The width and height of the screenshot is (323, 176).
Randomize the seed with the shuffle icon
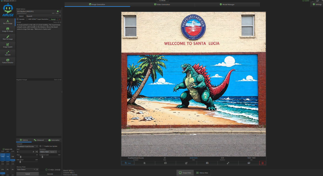click(36, 152)
